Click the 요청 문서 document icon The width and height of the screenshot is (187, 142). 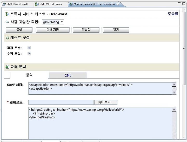[7, 67]
